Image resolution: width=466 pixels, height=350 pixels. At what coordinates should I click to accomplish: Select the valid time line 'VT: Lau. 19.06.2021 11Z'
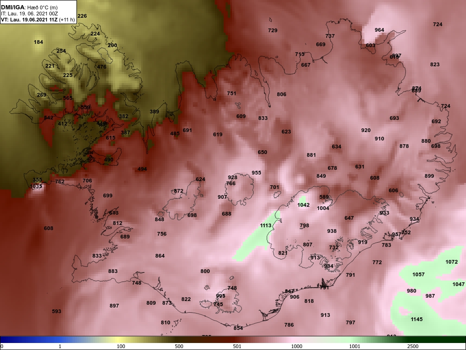point(29,20)
